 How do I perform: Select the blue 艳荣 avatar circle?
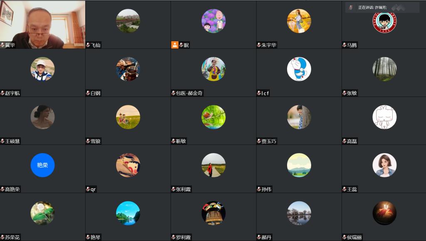[x=43, y=165]
